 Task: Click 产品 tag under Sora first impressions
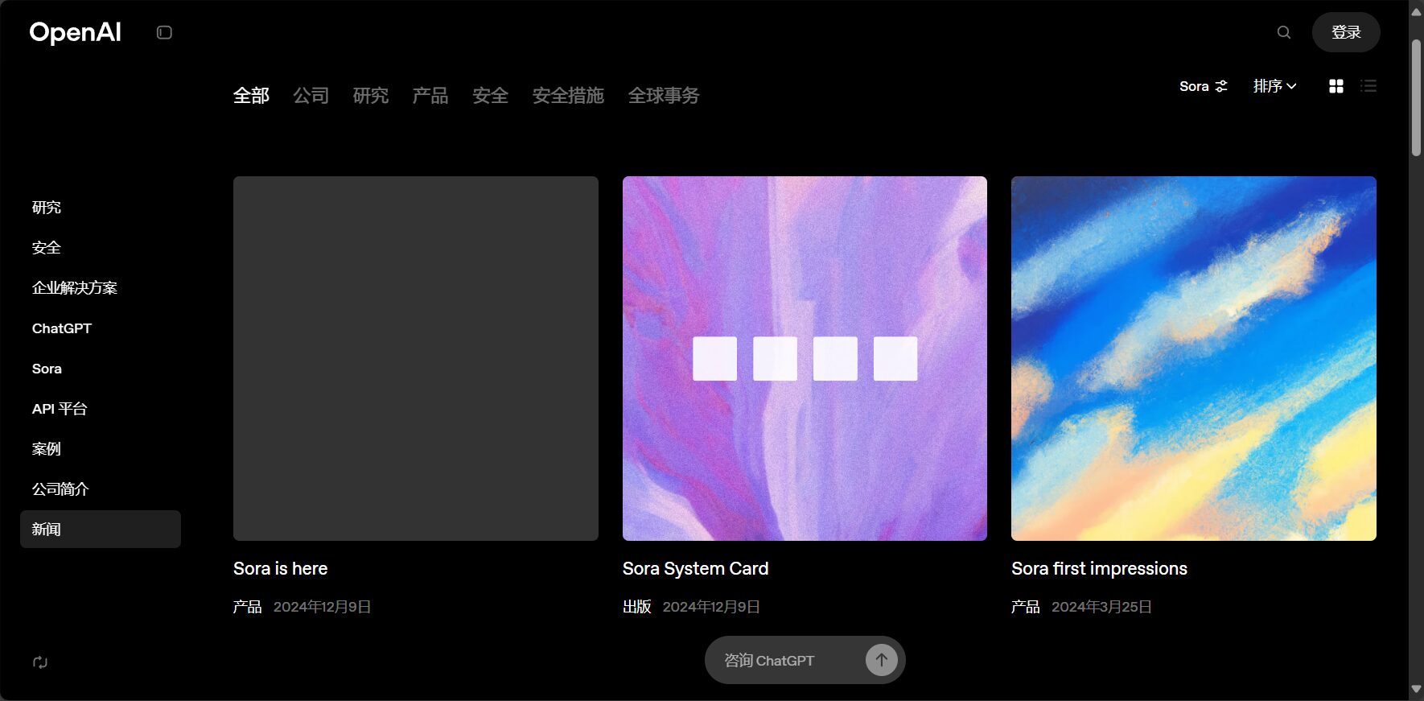1026,607
